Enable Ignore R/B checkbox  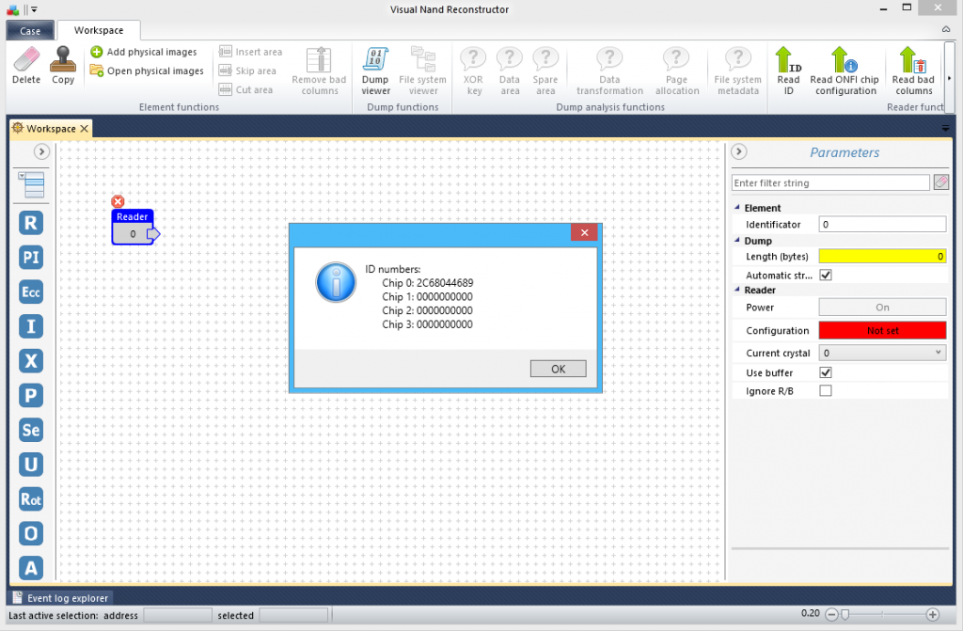tap(826, 391)
